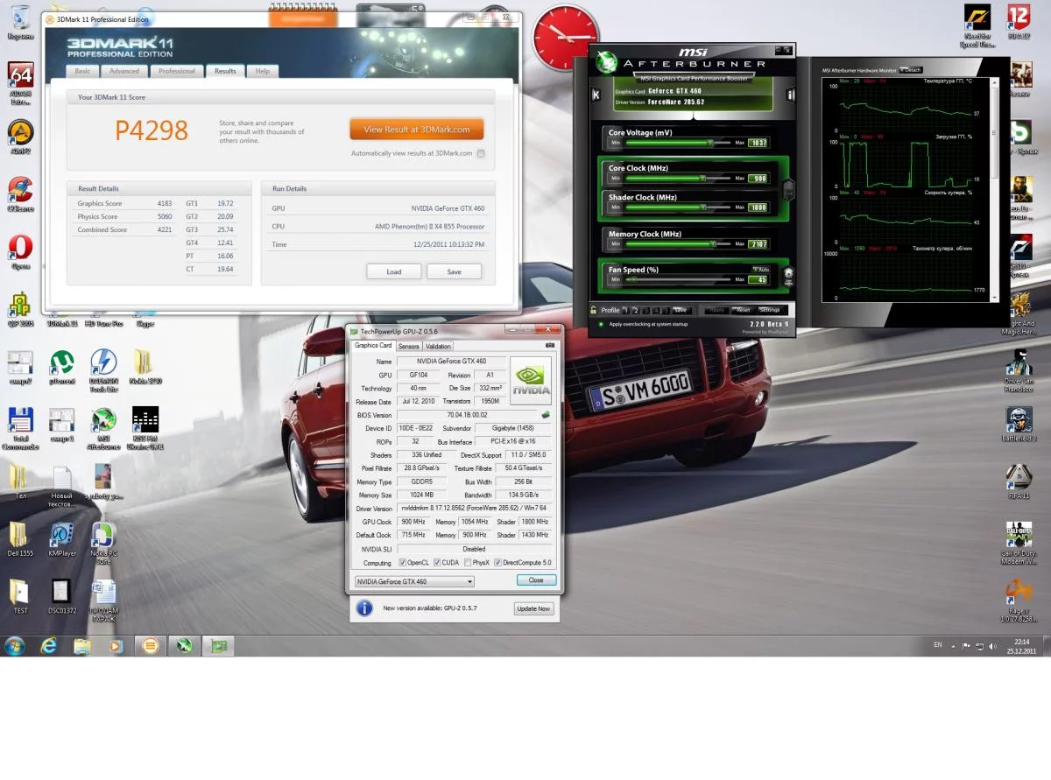Screen dimensions: 1051x780
Task: Switch to the Basic tab in 3DMark
Action: click(82, 71)
